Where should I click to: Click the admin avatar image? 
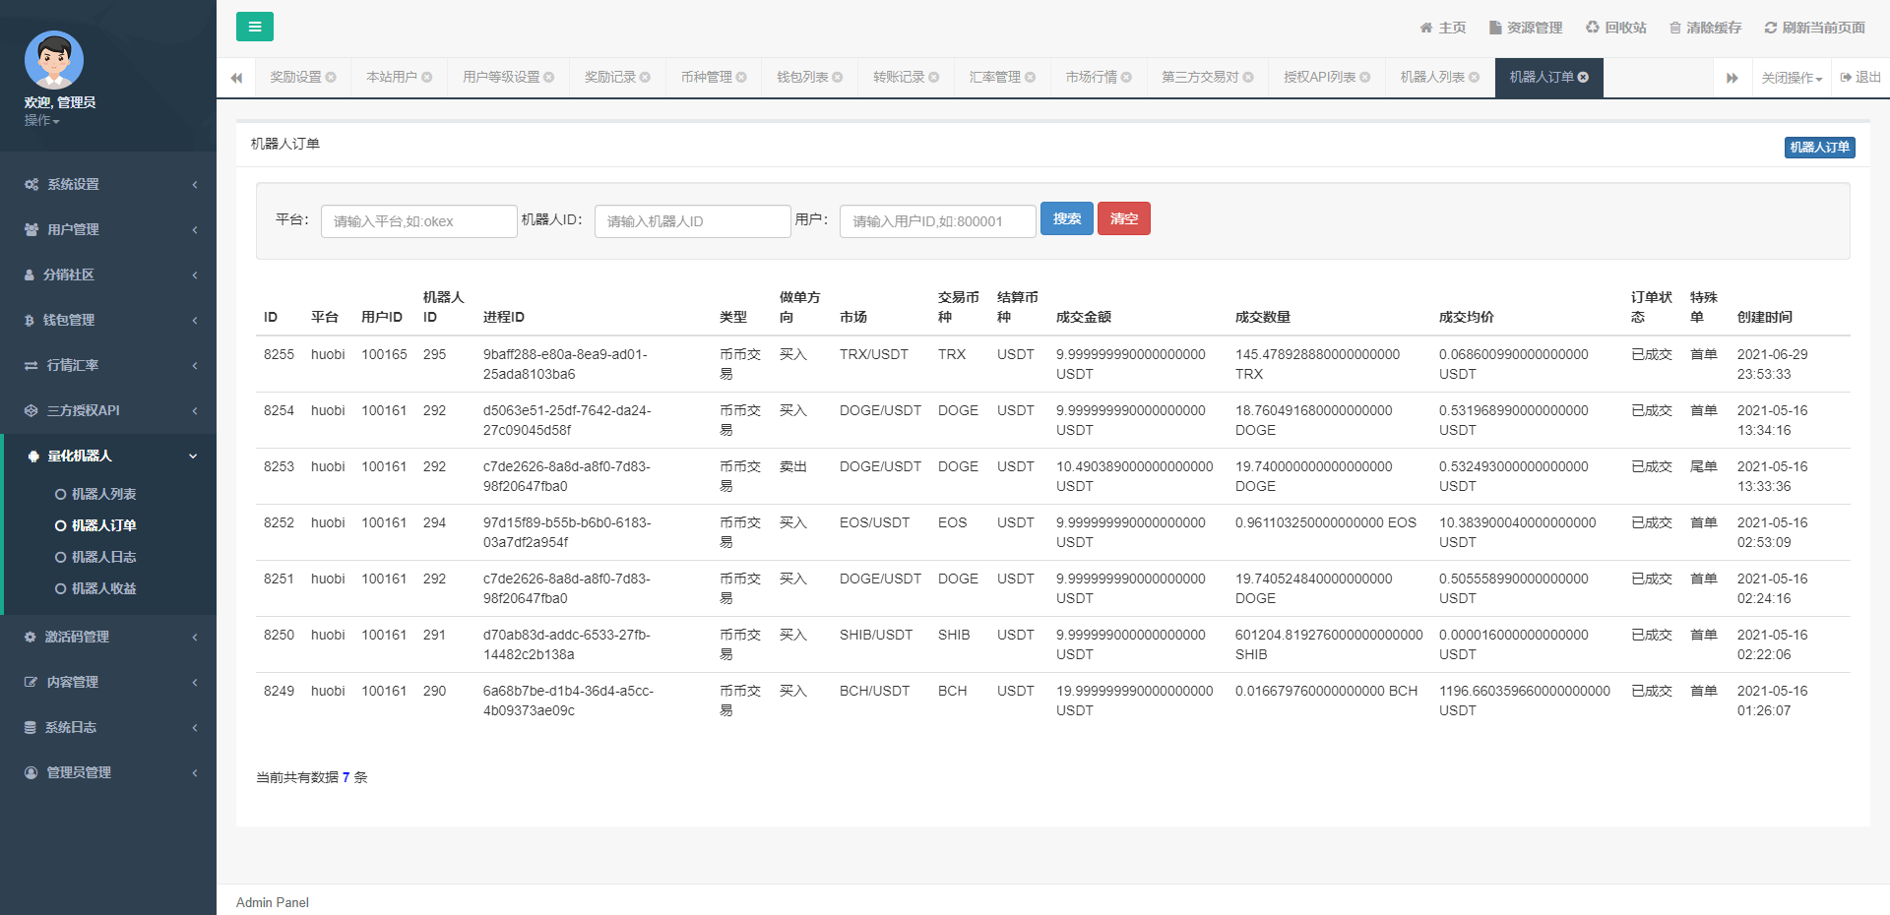pos(54,60)
